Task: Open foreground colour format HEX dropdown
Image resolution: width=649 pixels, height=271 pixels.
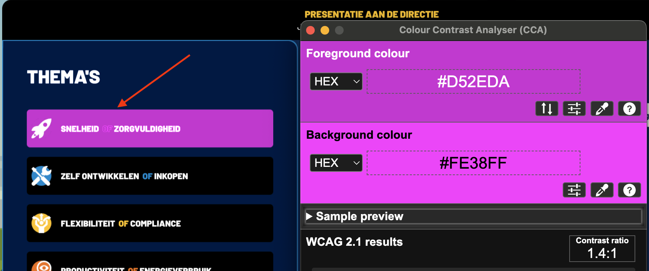Action: [x=336, y=81]
